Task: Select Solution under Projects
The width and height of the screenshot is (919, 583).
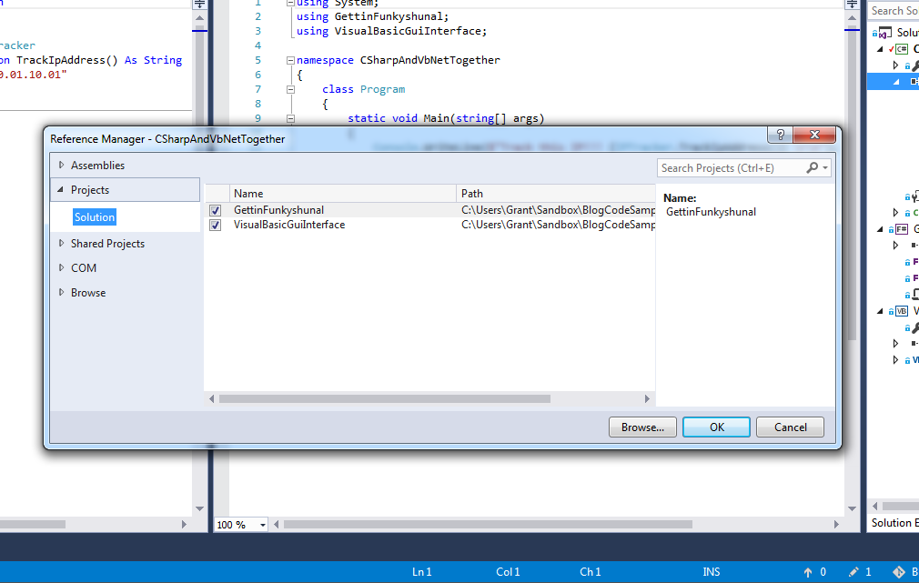Action: tap(95, 217)
